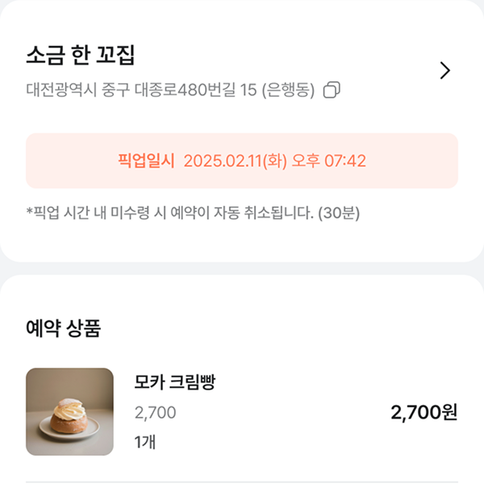Viewport: 484px width, 484px height.
Task: Click the gray unit price 2,700
Action: [155, 413]
